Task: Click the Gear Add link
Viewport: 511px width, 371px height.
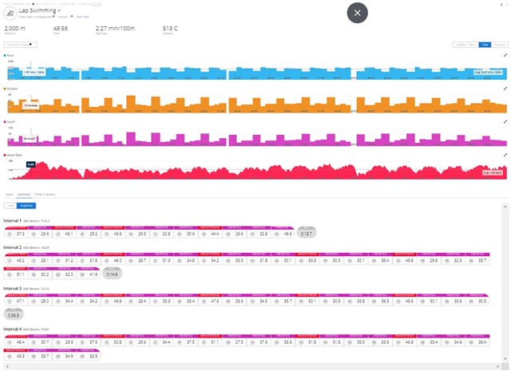Action: point(82,17)
